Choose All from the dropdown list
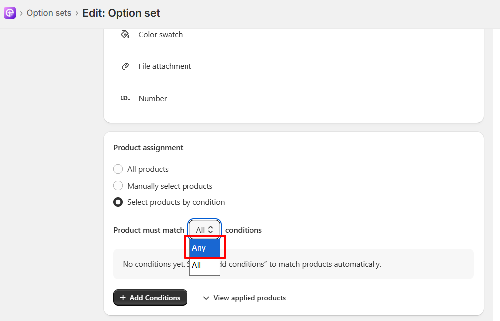The width and height of the screenshot is (500, 321). (205, 265)
